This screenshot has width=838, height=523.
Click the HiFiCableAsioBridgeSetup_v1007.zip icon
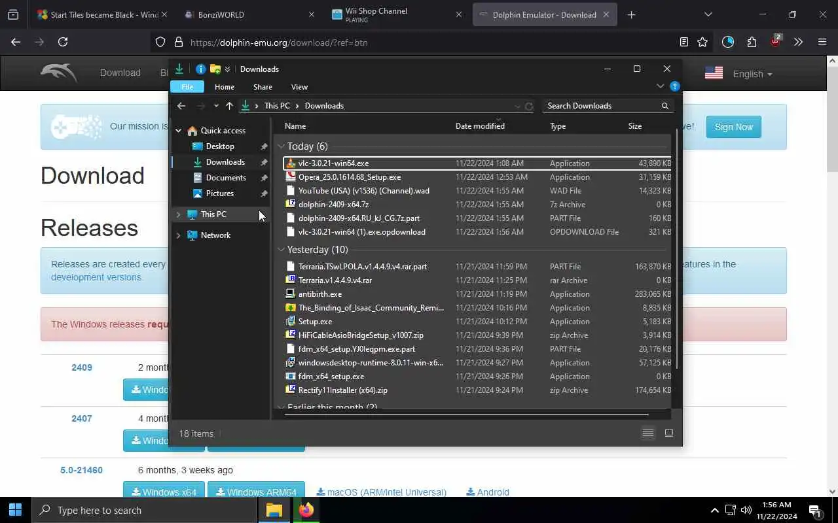click(x=291, y=335)
